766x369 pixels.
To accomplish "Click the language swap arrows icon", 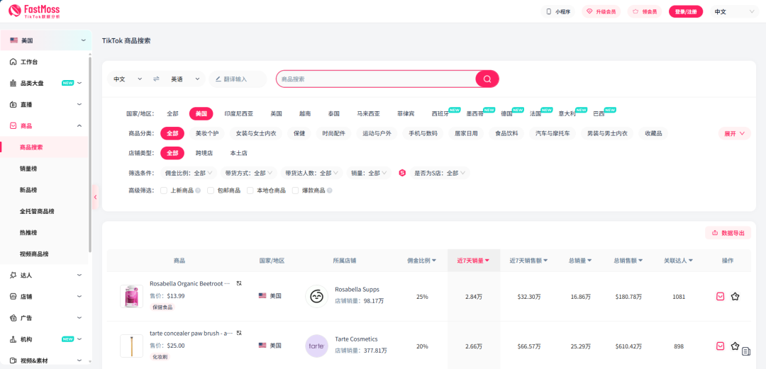I will click(x=156, y=79).
